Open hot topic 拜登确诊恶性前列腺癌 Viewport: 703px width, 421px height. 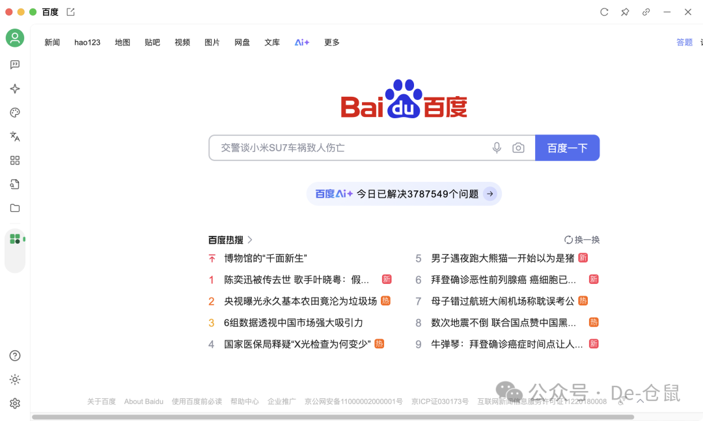click(503, 279)
